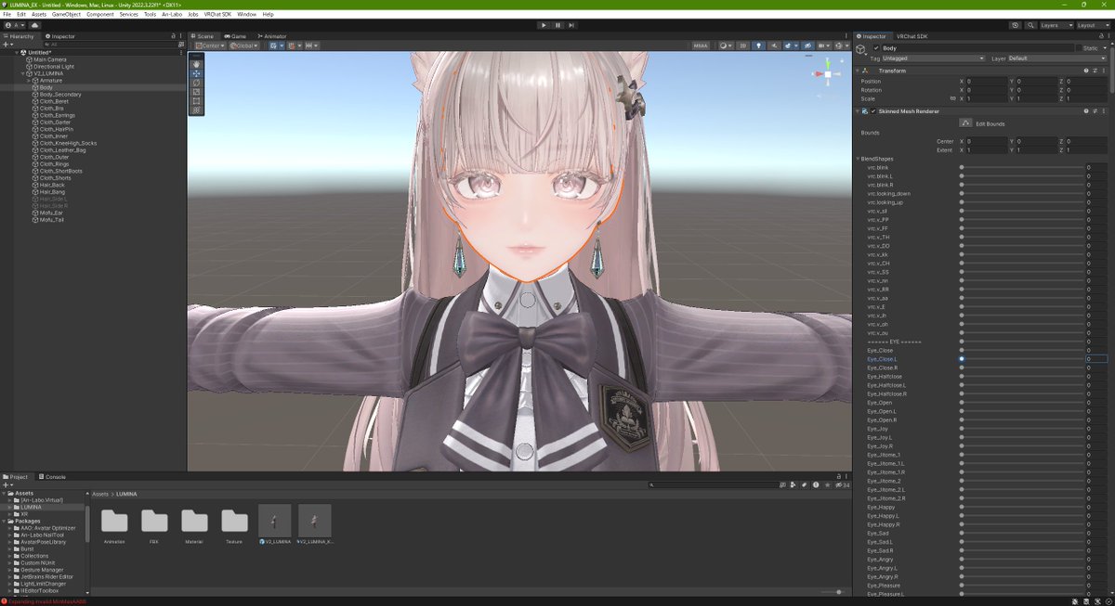Collapse the Skinned Mesh Renderer component
This screenshot has width=1115, height=606.
tap(857, 110)
